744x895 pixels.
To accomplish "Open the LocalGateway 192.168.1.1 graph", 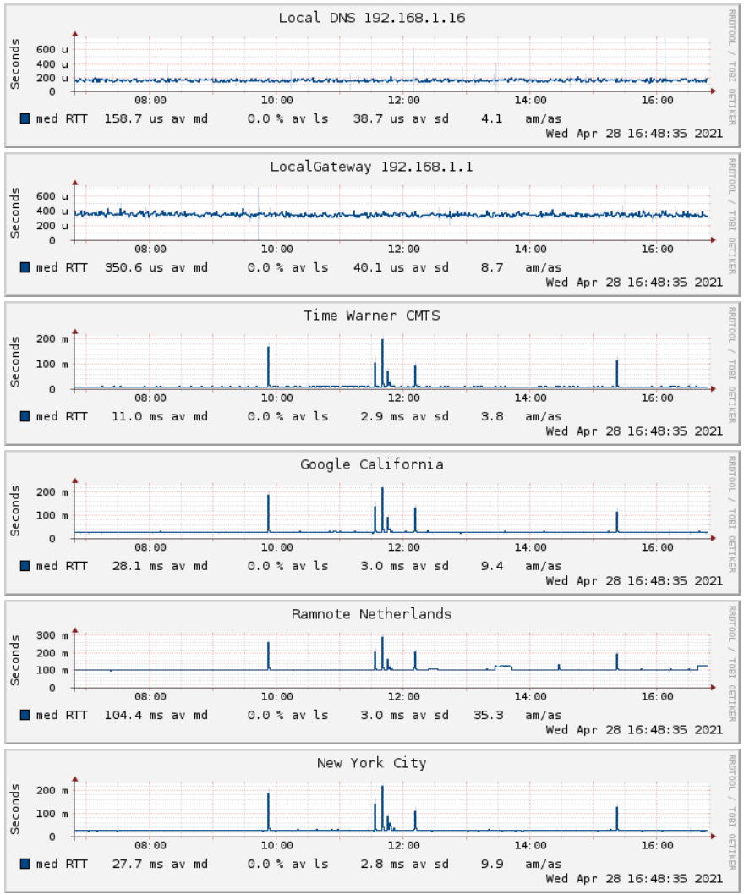I will pyautogui.click(x=372, y=222).
